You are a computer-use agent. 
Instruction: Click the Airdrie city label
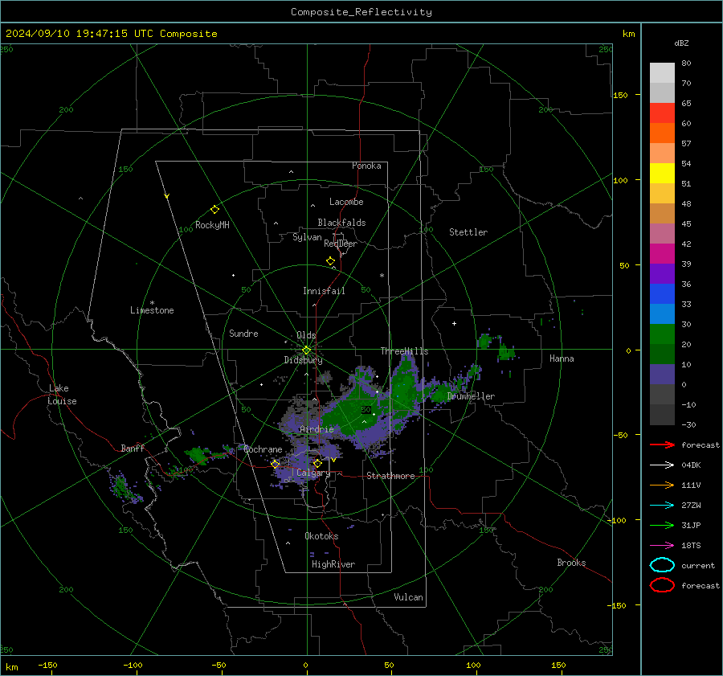click(317, 429)
